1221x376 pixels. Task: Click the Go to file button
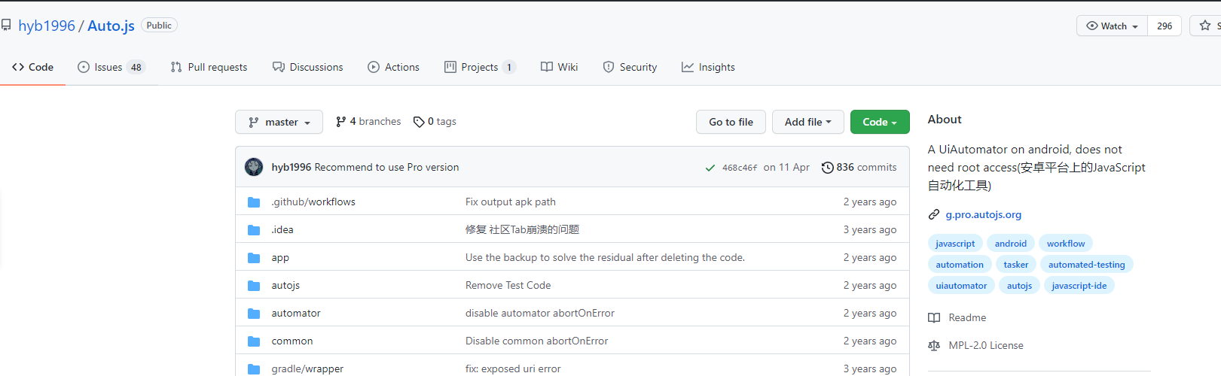(731, 122)
